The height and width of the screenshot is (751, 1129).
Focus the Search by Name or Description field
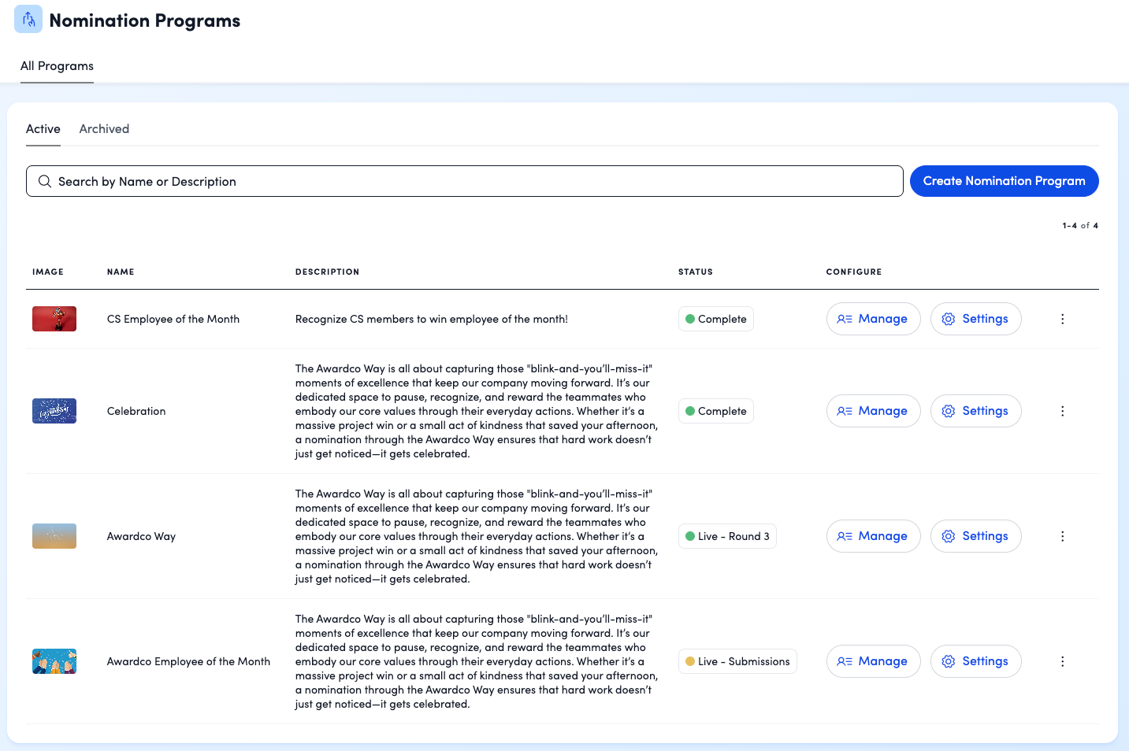tap(465, 181)
